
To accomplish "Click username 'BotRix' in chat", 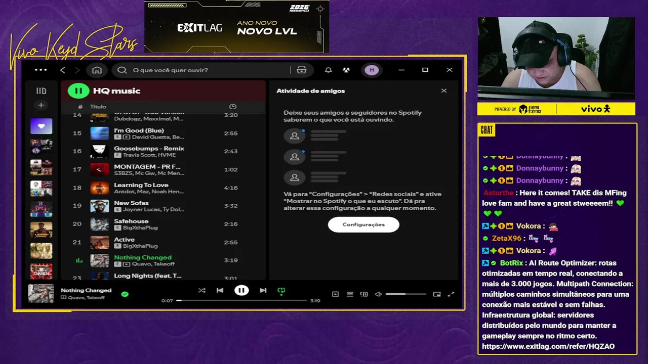I will (511, 263).
